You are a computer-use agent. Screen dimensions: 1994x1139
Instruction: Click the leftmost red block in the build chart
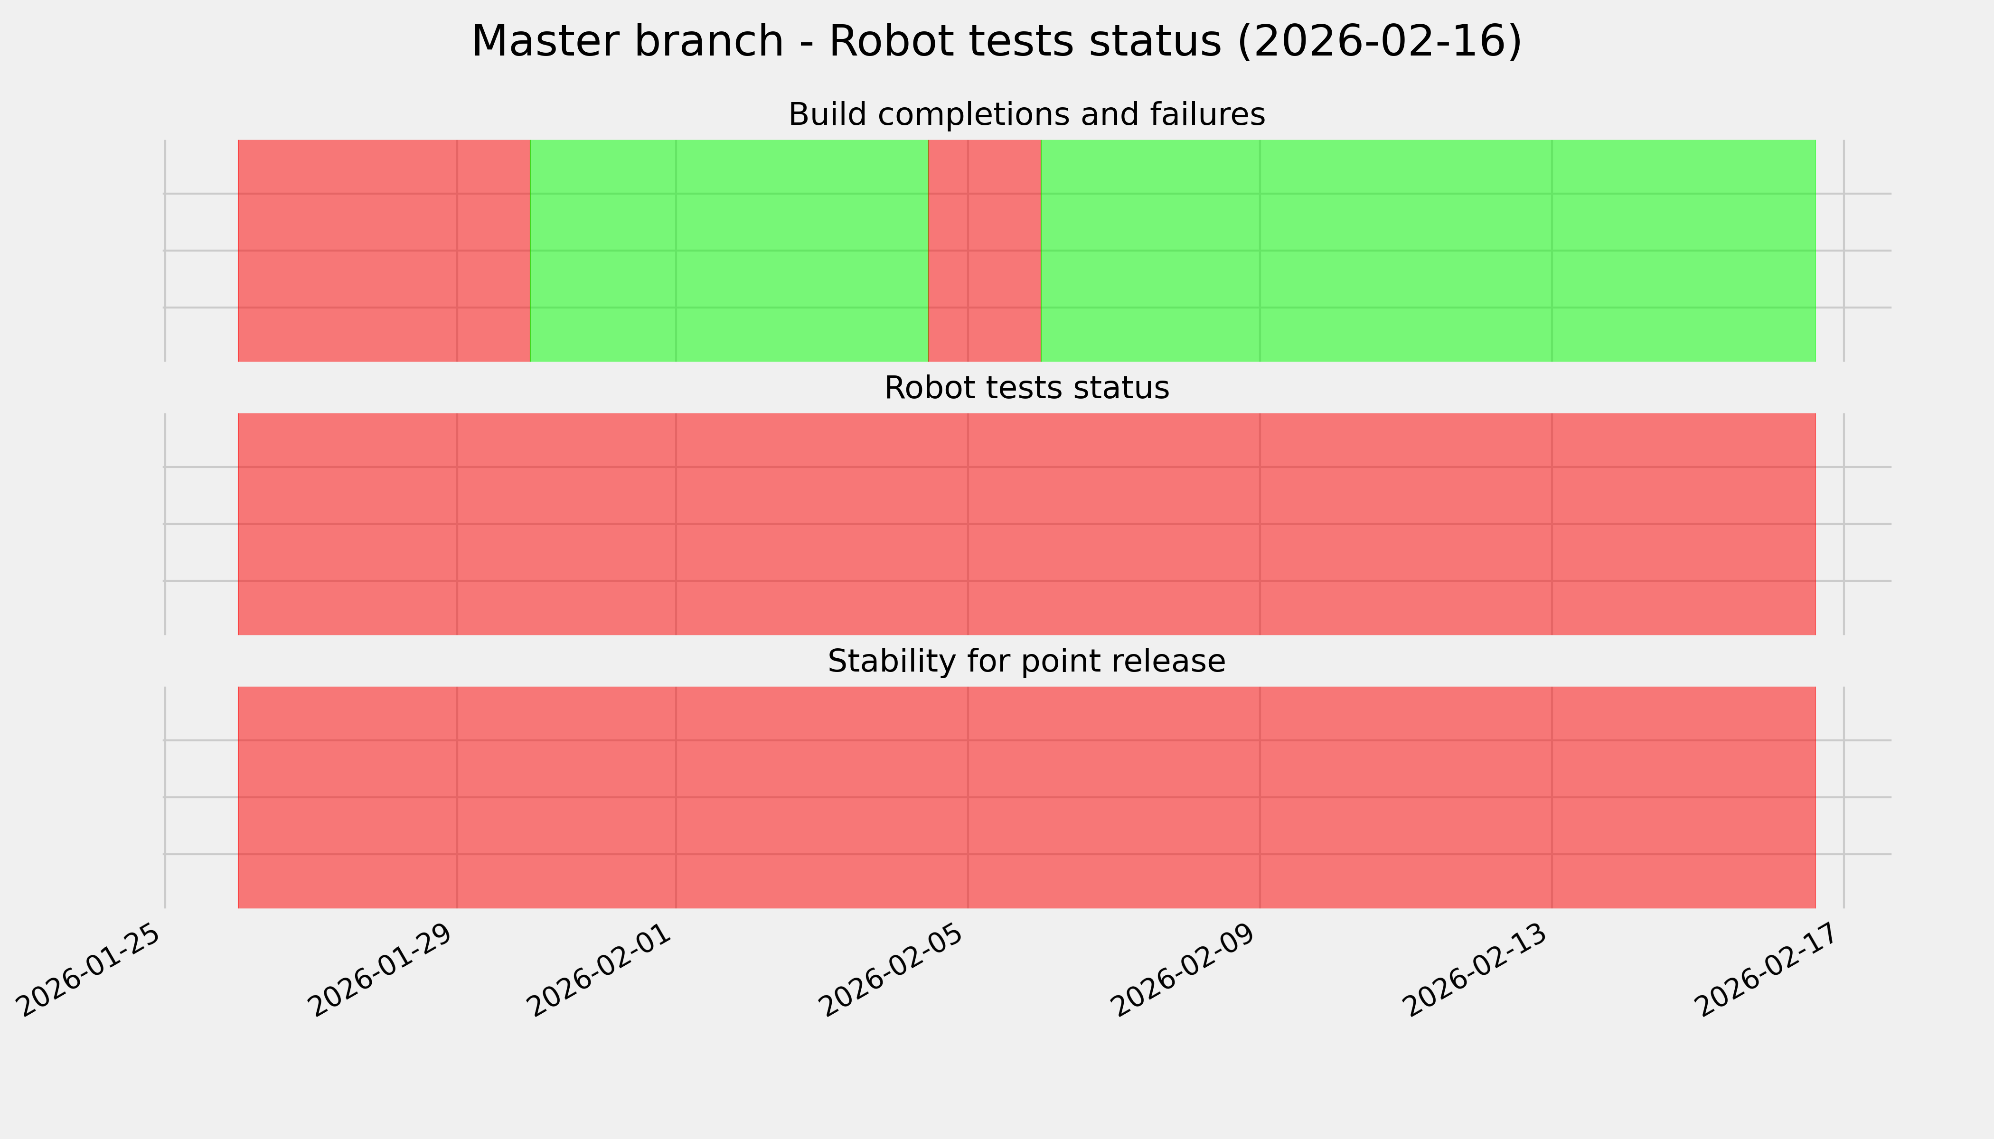coord(384,250)
